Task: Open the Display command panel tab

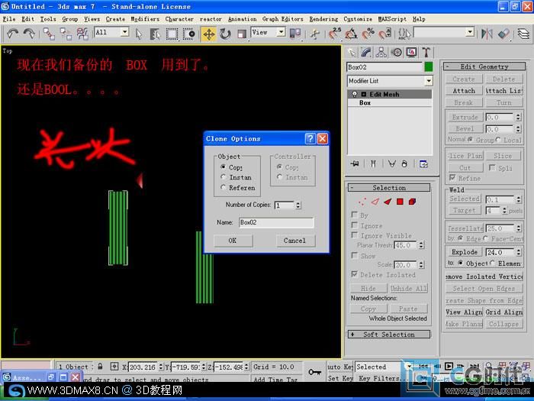Action: pos(411,52)
